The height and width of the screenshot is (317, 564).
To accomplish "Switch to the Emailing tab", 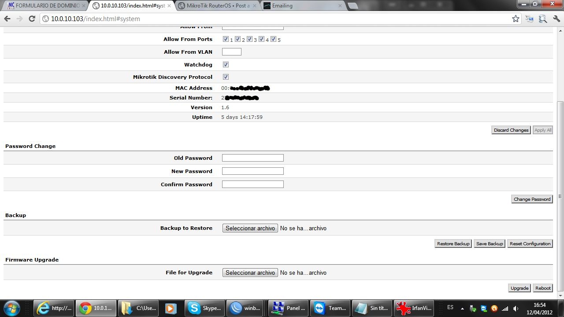I will point(302,6).
